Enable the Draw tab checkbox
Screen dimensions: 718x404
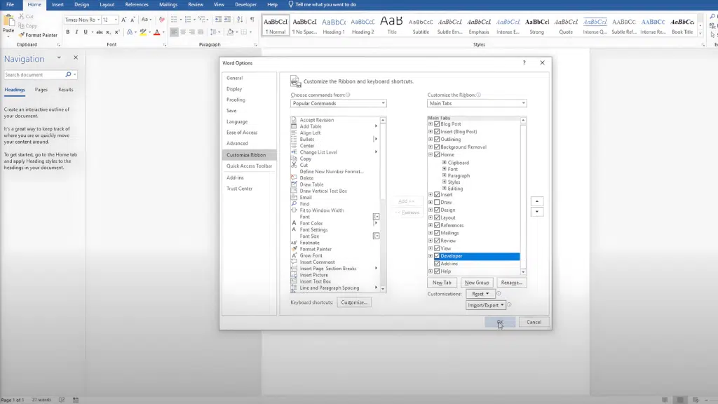click(437, 201)
